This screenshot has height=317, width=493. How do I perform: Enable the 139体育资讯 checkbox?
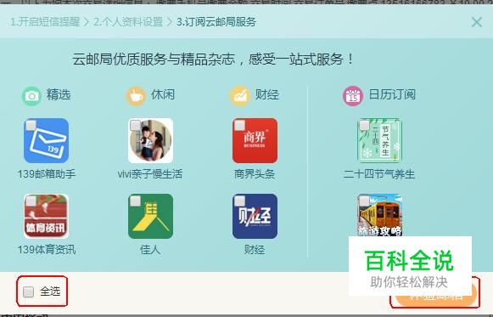click(31, 201)
